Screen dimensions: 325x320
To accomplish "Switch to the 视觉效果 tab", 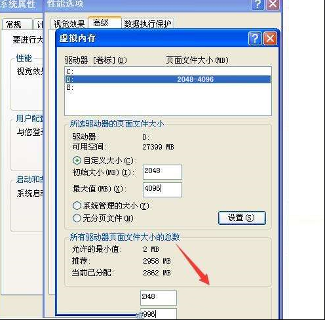I will pos(69,24).
